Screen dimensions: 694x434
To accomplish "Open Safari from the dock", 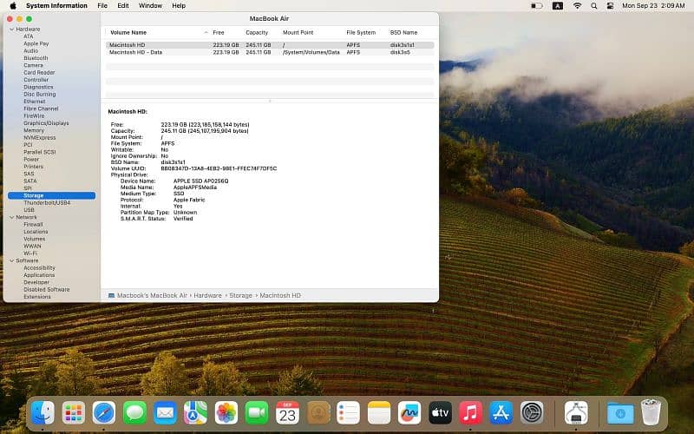I will tap(104, 413).
